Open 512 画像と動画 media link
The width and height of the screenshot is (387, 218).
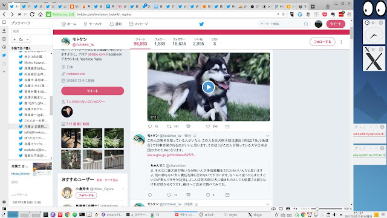(78, 124)
